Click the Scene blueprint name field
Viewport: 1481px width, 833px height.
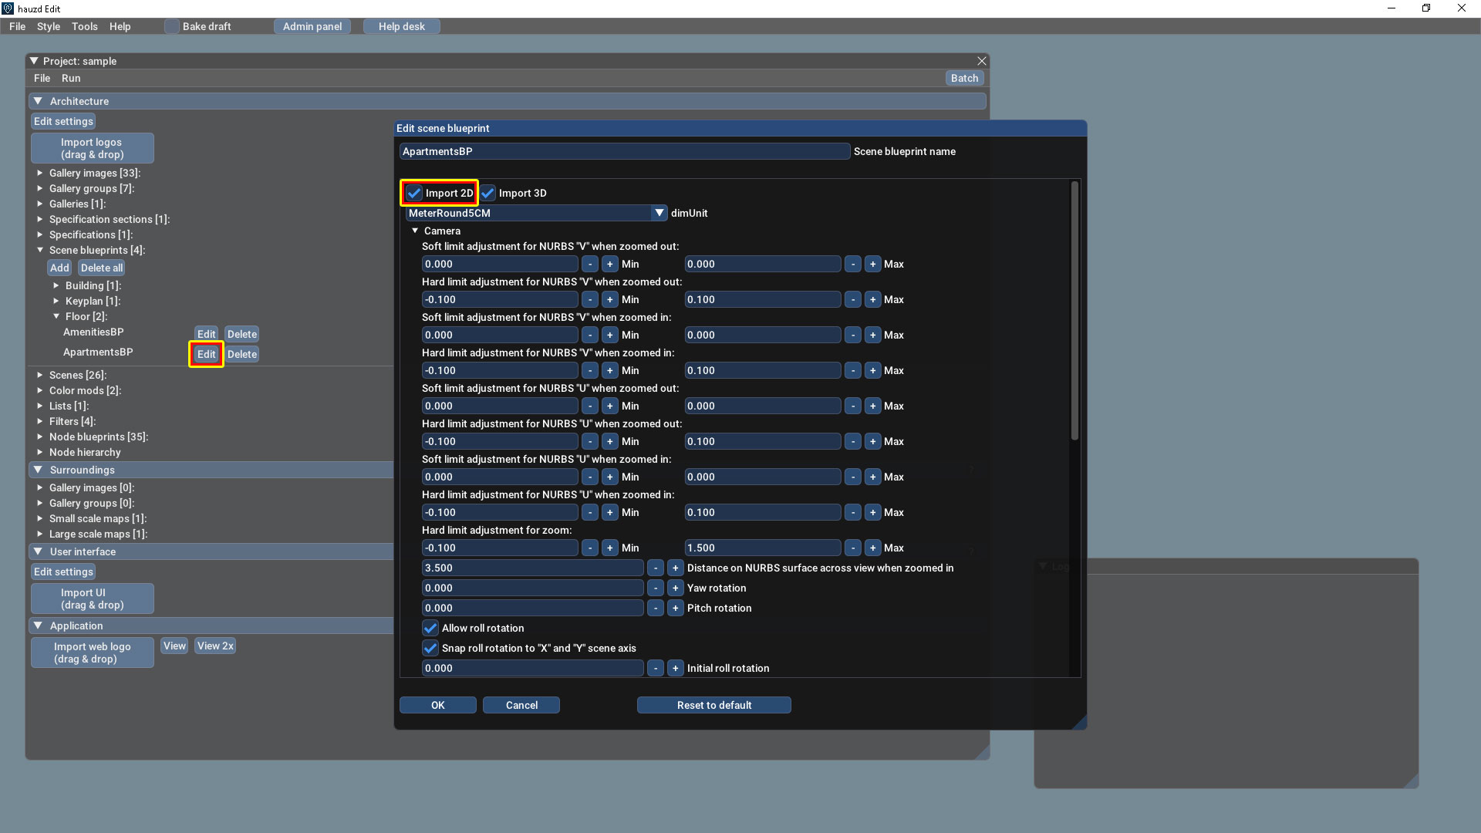(624, 151)
